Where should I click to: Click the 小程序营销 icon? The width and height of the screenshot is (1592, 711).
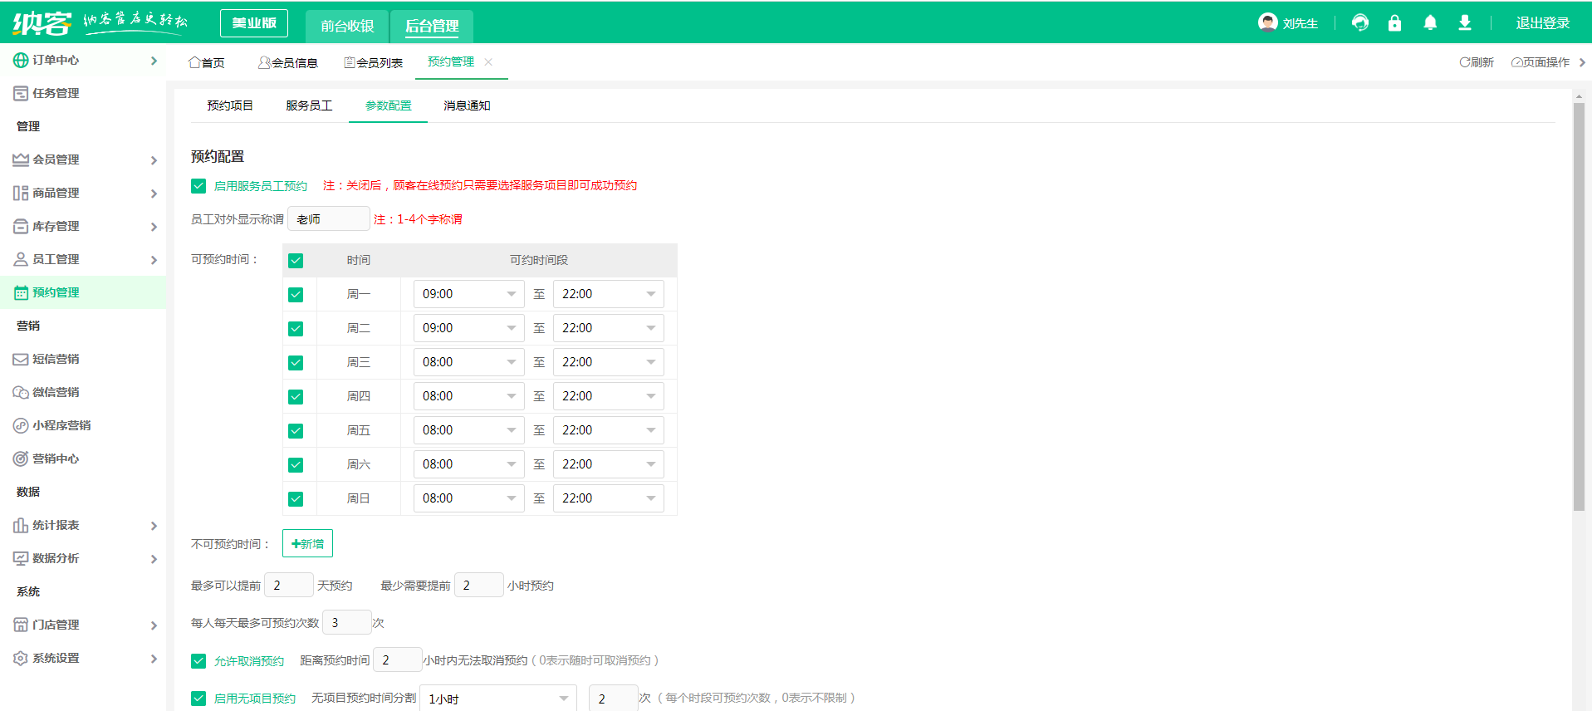(x=21, y=425)
